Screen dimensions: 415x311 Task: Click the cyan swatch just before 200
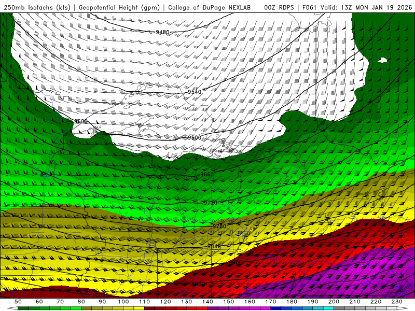click(x=328, y=308)
